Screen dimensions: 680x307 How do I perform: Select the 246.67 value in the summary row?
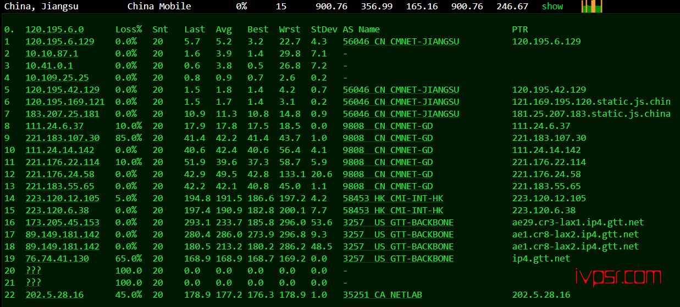coord(512,7)
